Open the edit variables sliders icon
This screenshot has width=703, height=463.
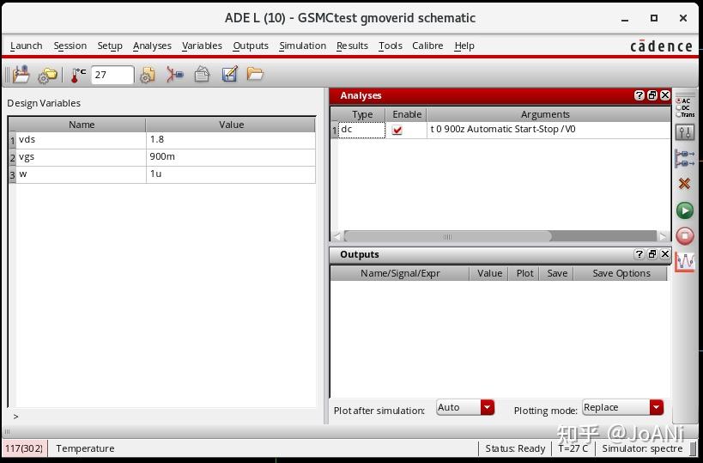(x=685, y=133)
